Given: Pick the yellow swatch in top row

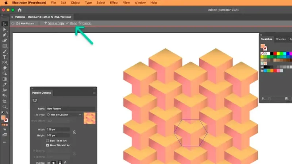Looking at the screenshot, I should 278,54.
